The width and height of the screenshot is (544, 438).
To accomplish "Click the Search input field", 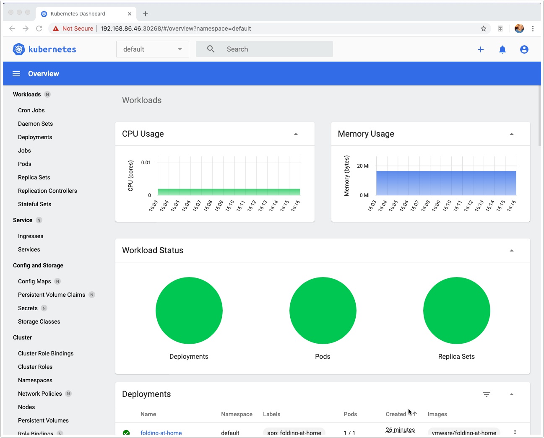I will point(264,49).
